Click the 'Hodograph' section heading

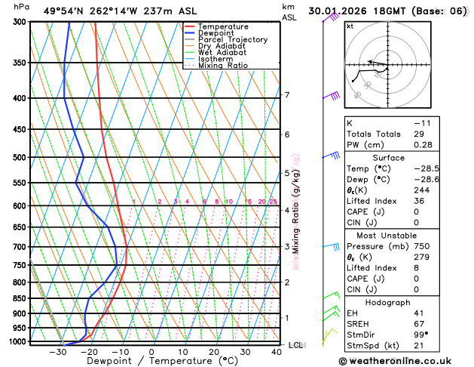pos(388,303)
